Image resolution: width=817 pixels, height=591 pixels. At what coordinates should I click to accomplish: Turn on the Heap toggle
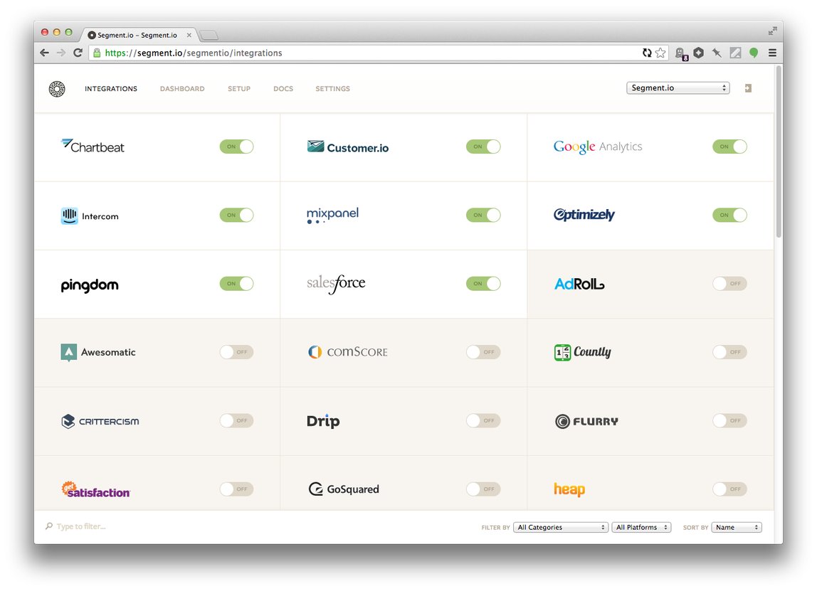(729, 489)
